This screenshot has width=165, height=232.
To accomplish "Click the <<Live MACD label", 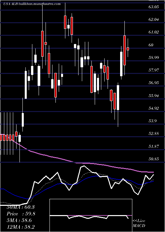I will coord(139,223).
